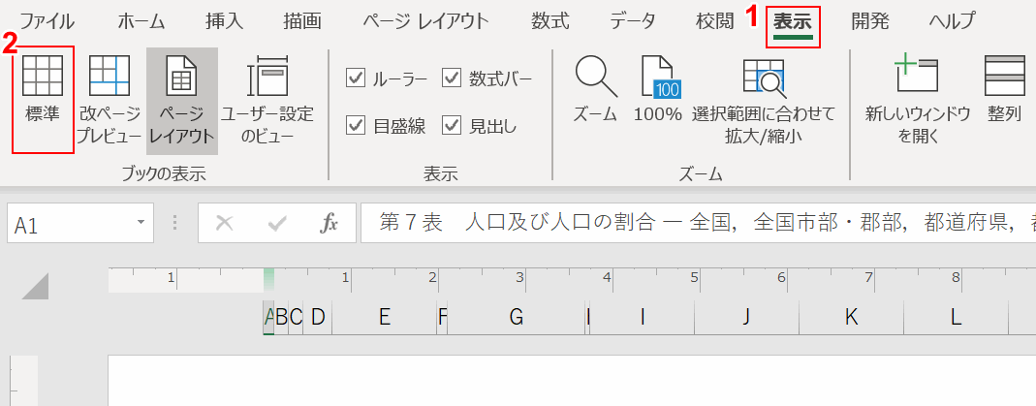The image size is (1036, 406).
Task: Click the fx insert function button
Action: [329, 224]
